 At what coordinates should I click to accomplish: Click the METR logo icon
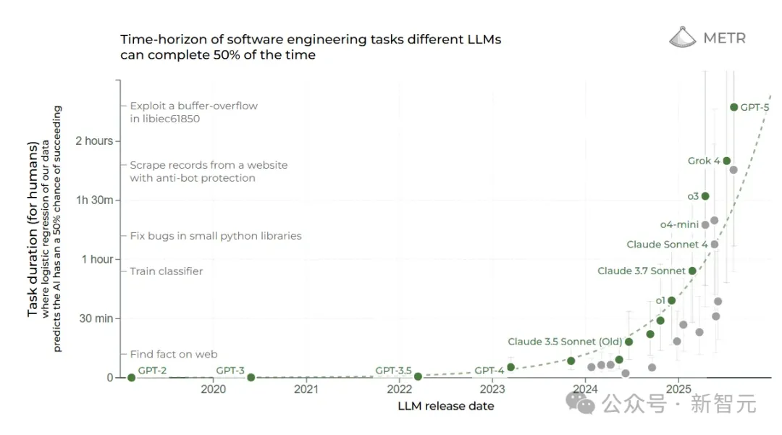[681, 38]
